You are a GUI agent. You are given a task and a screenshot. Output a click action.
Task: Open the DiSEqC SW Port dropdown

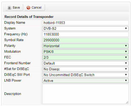[85, 75]
